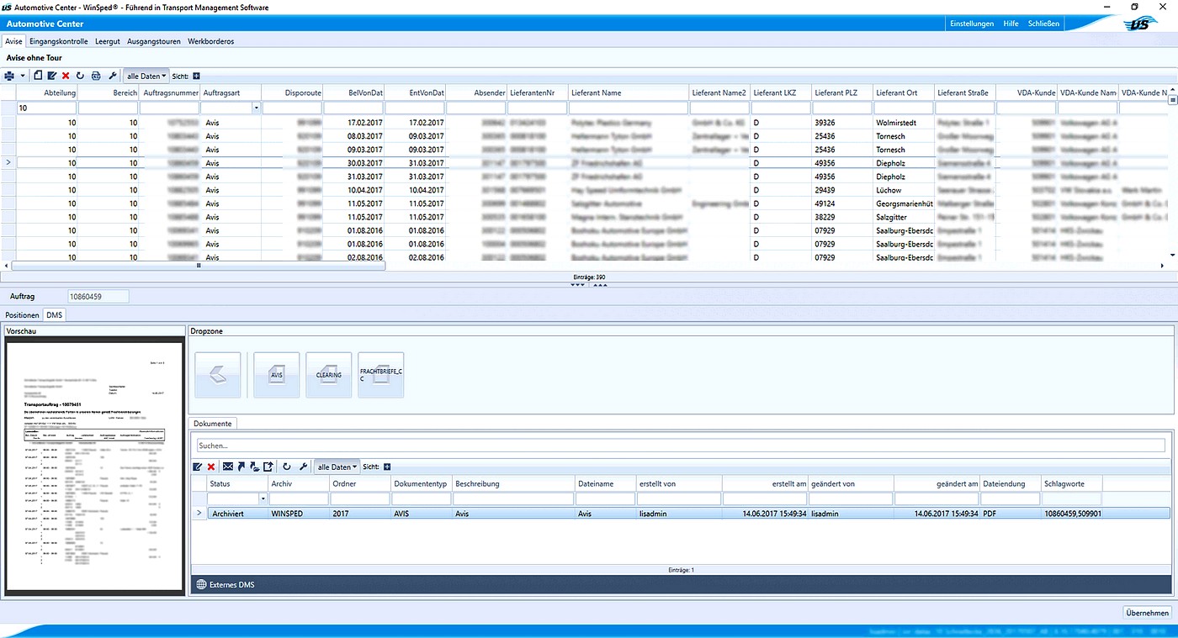1178x638 pixels.
Task: Add a view with the Dokumente Sicht plus button
Action: (x=387, y=467)
